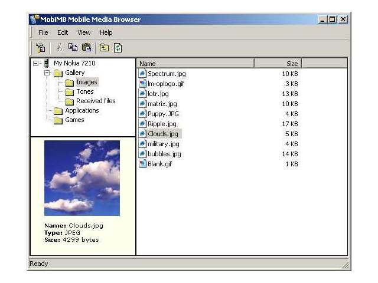Sort files by the Size column header
The height and width of the screenshot is (283, 378).
click(x=278, y=63)
